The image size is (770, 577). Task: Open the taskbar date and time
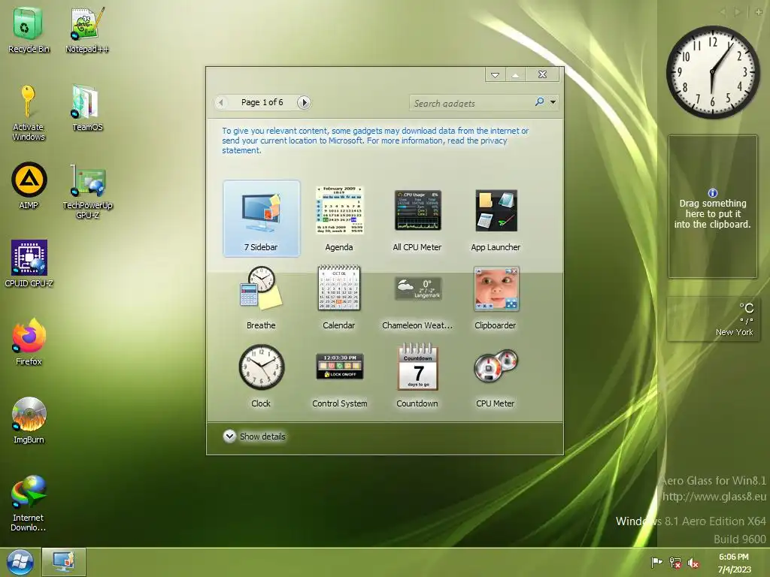(734, 563)
